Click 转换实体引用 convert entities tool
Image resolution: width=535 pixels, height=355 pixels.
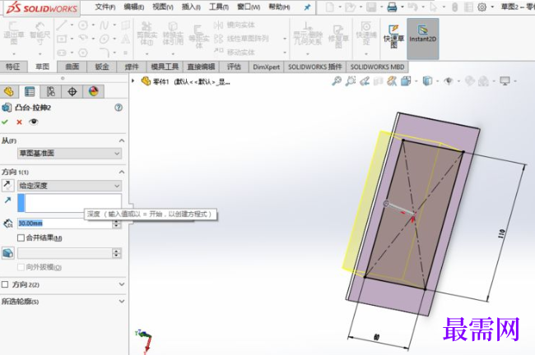173,34
